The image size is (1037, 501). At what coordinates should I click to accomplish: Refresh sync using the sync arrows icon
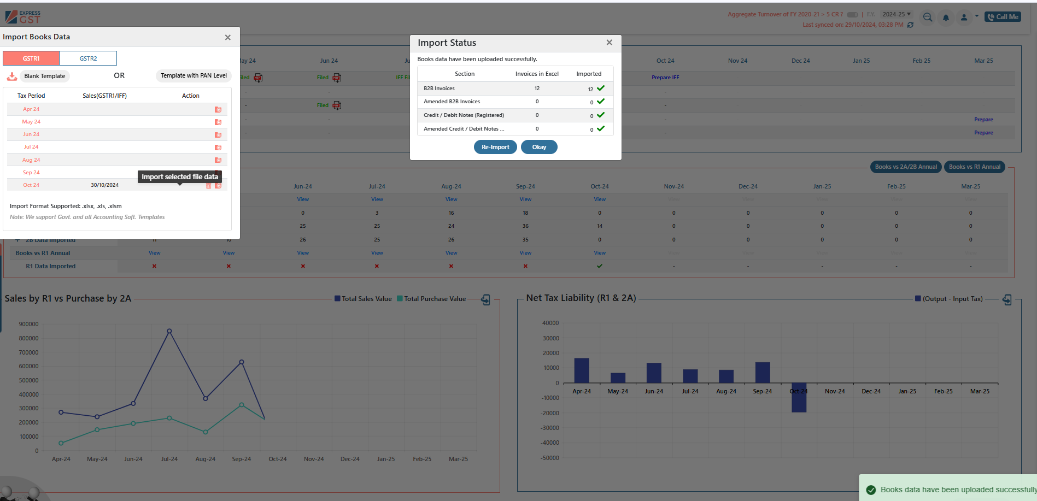tap(910, 25)
